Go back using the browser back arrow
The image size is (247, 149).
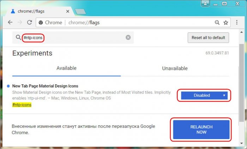click(10, 22)
